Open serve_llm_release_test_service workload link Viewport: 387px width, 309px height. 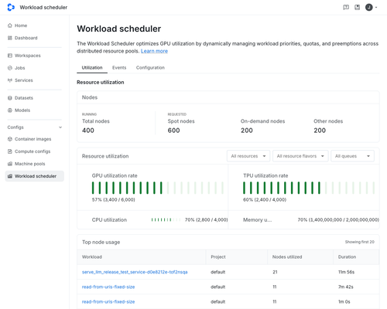pos(135,272)
